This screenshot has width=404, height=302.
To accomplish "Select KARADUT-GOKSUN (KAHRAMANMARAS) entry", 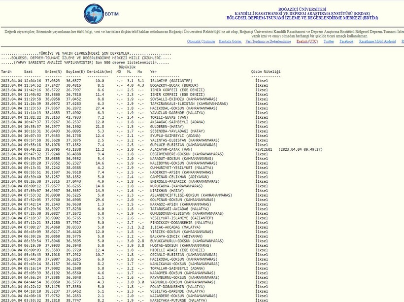I will (x=181, y=159).
